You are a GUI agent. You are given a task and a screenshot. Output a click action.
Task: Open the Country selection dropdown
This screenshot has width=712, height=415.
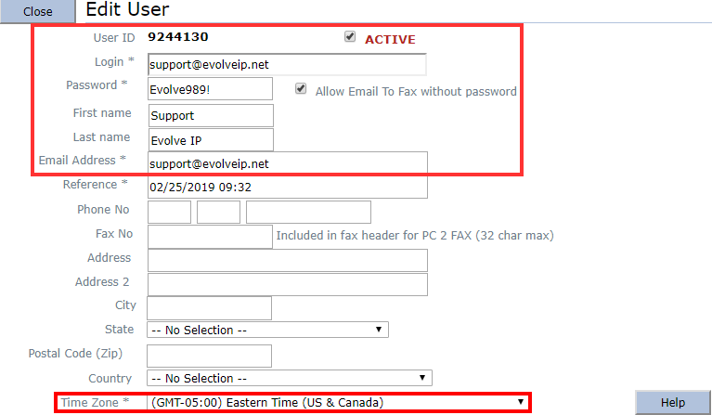[291, 378]
